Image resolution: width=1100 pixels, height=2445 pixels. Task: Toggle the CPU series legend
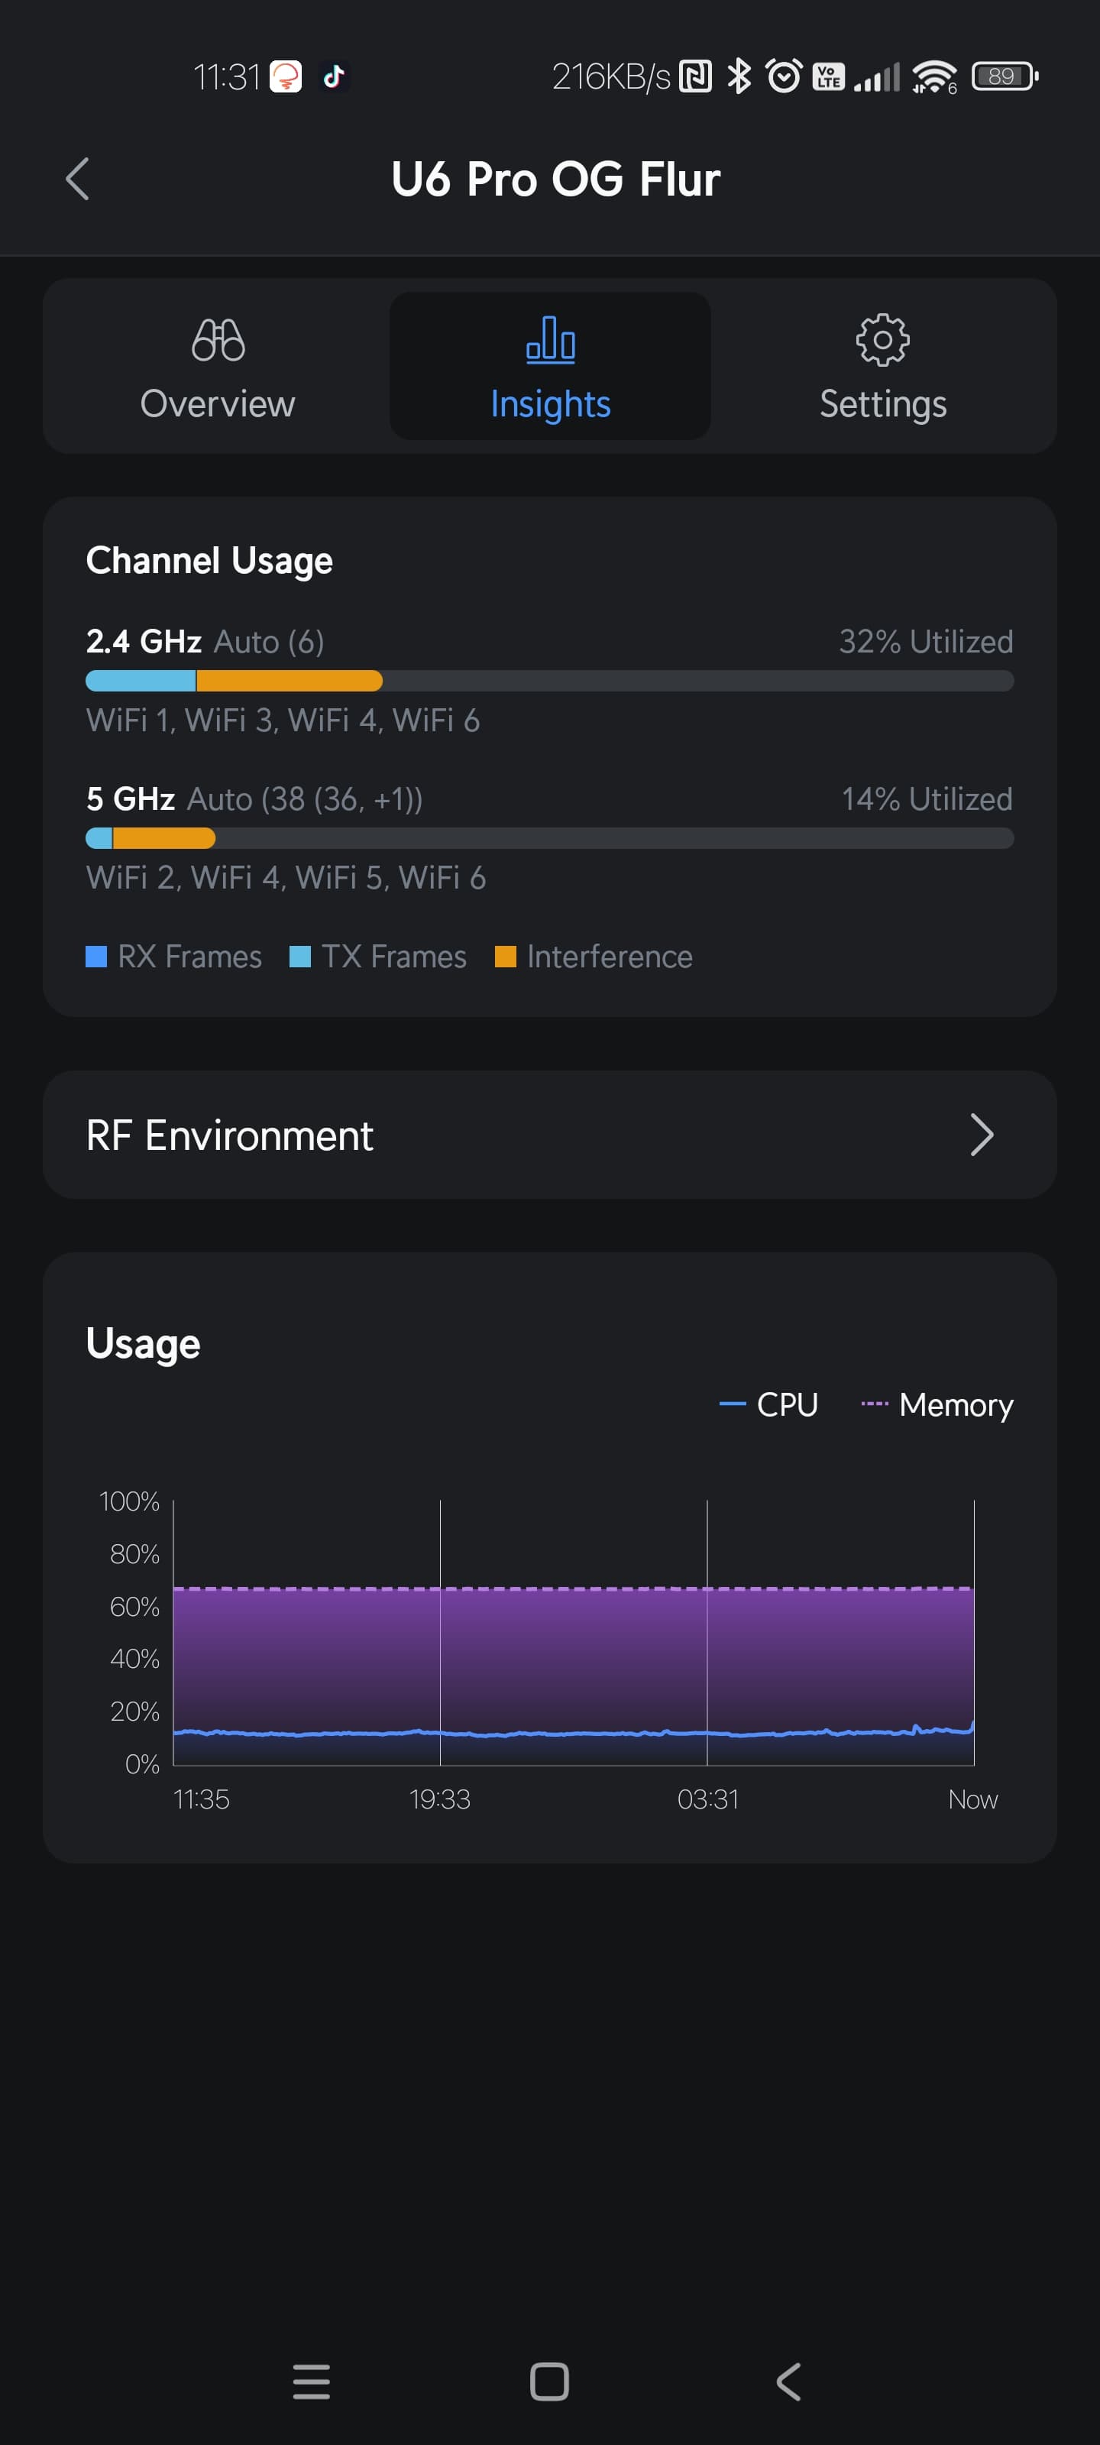[768, 1405]
